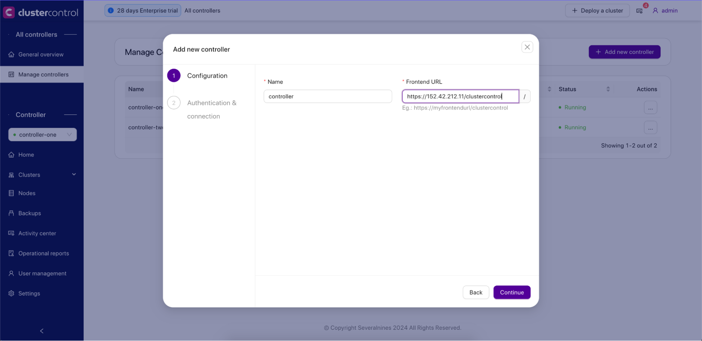This screenshot has height=341, width=702.
Task: Click the 'All controllers' sidebar section heading
Action: [37, 34]
